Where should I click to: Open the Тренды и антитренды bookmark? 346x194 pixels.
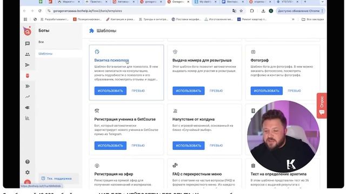click(154, 19)
